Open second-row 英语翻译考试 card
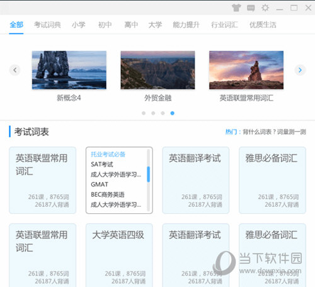This screenshot has width=315, height=287. coord(195,255)
